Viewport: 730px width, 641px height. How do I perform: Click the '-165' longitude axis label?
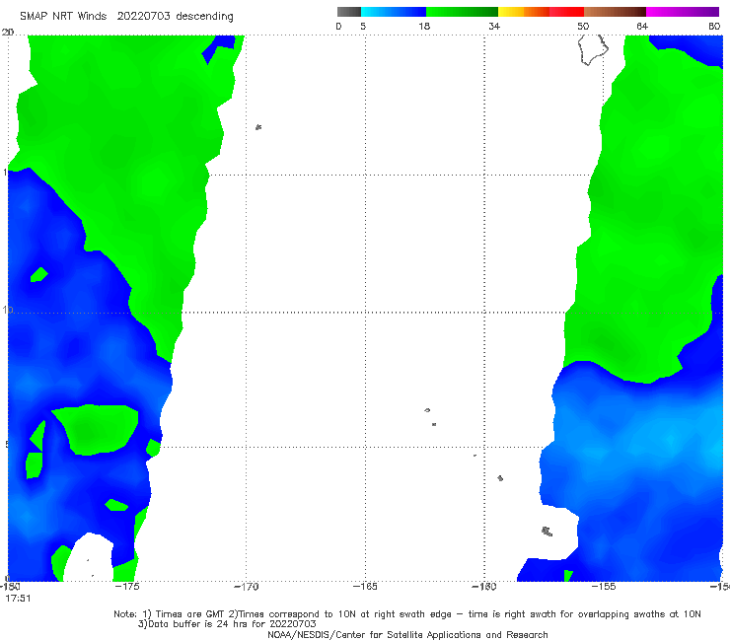tap(365, 587)
